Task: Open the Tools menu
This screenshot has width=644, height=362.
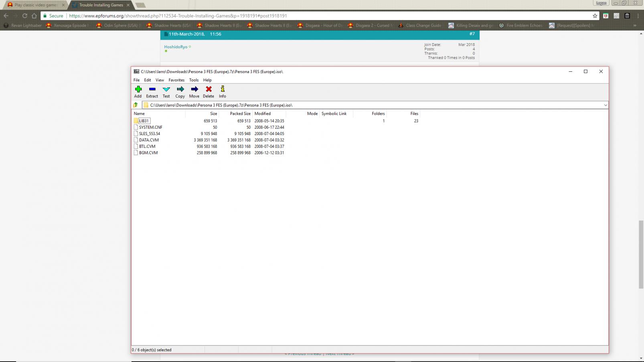Action: pos(194,80)
